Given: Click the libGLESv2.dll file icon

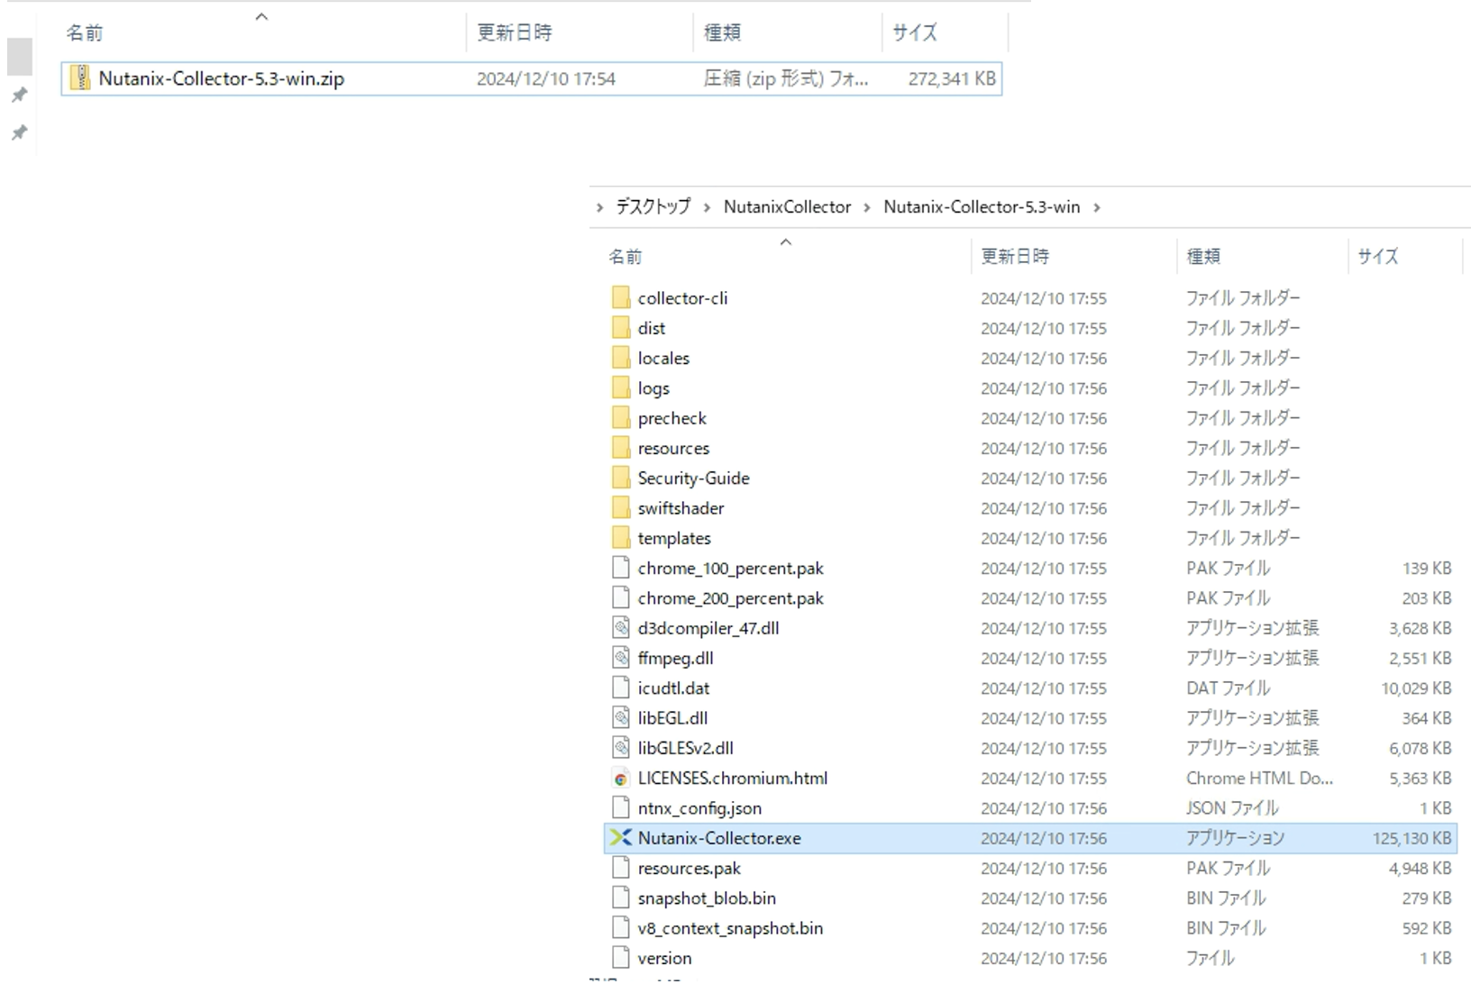Looking at the screenshot, I should click(621, 748).
